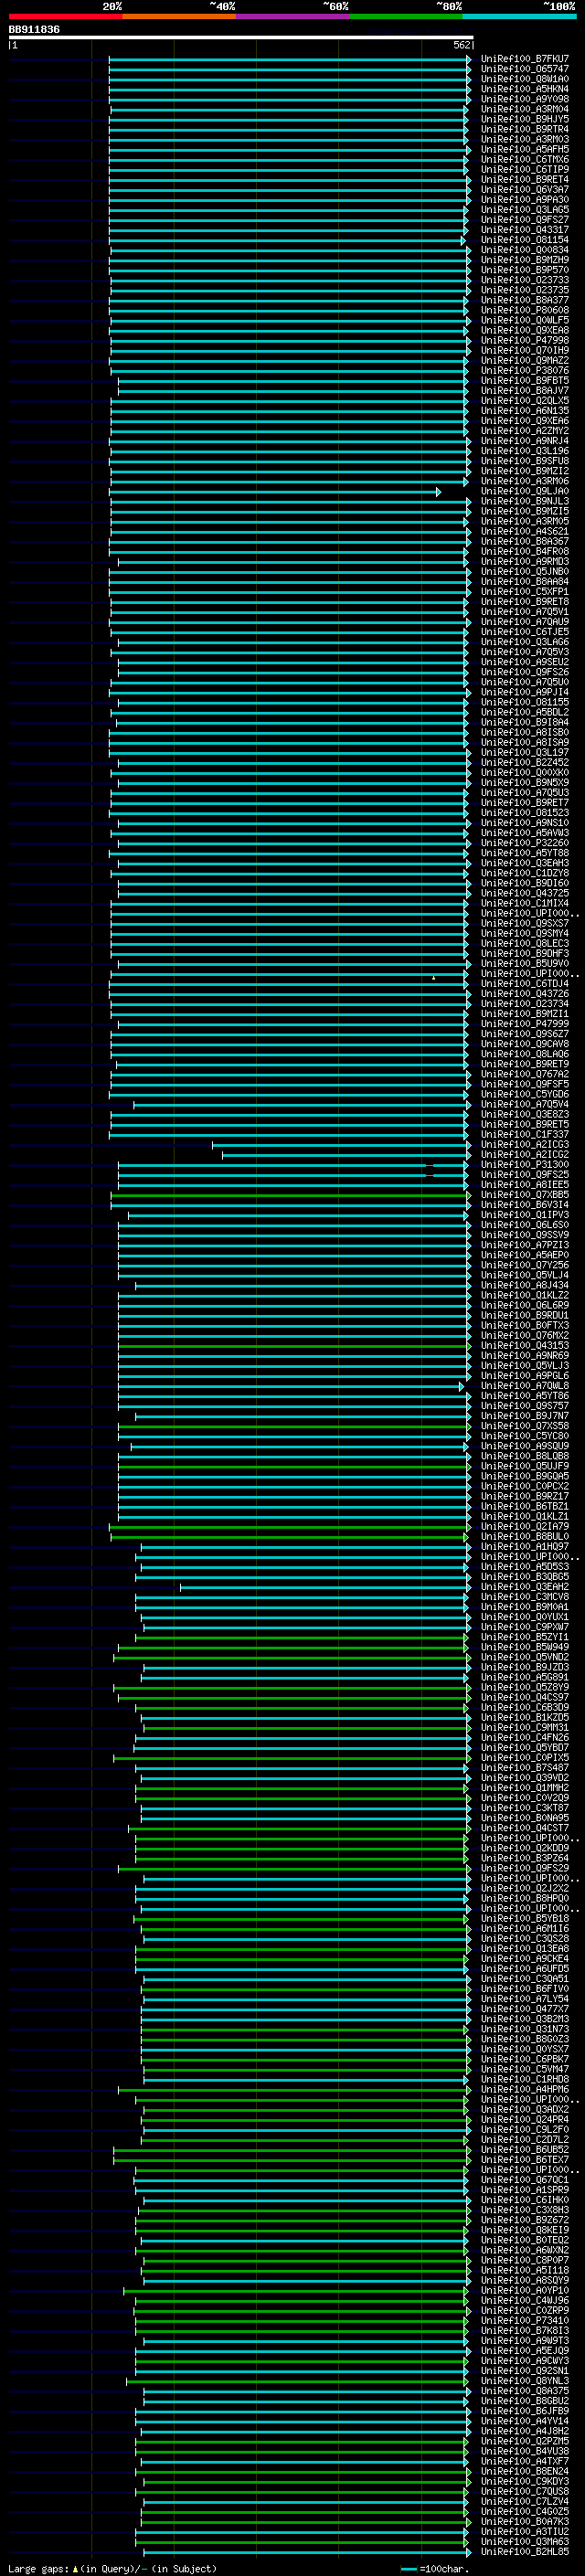
Task: Select the UniRef100_B8EN24 label
Action: point(524,2471)
